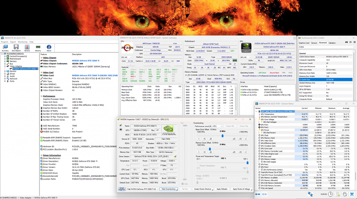The image size is (357, 199).
Task: Open the GPU #0 selector dropdown
Action: pyautogui.click(x=246, y=57)
